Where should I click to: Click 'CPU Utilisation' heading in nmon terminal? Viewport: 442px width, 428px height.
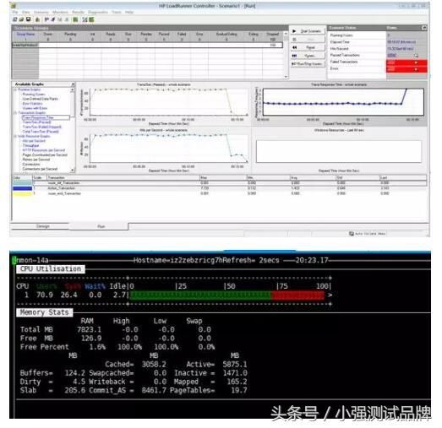pos(51,269)
